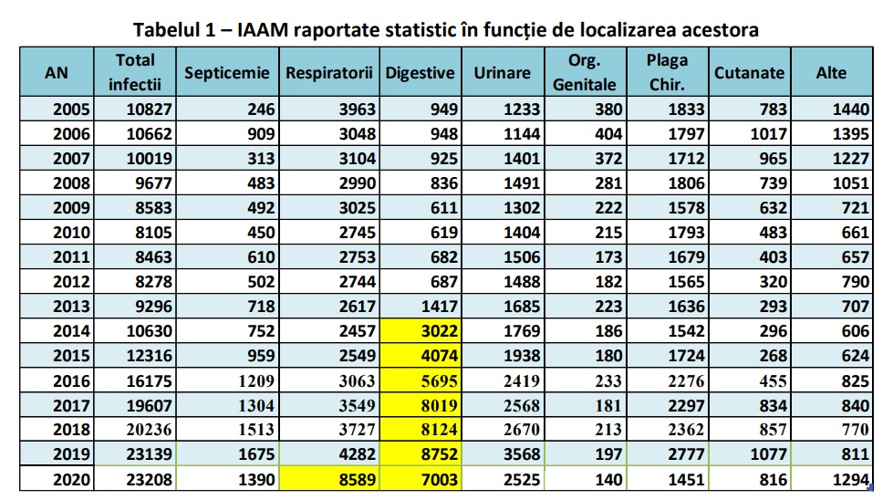The image size is (893, 500).
Task: Select the 'AN' column header
Action: [x=57, y=72]
